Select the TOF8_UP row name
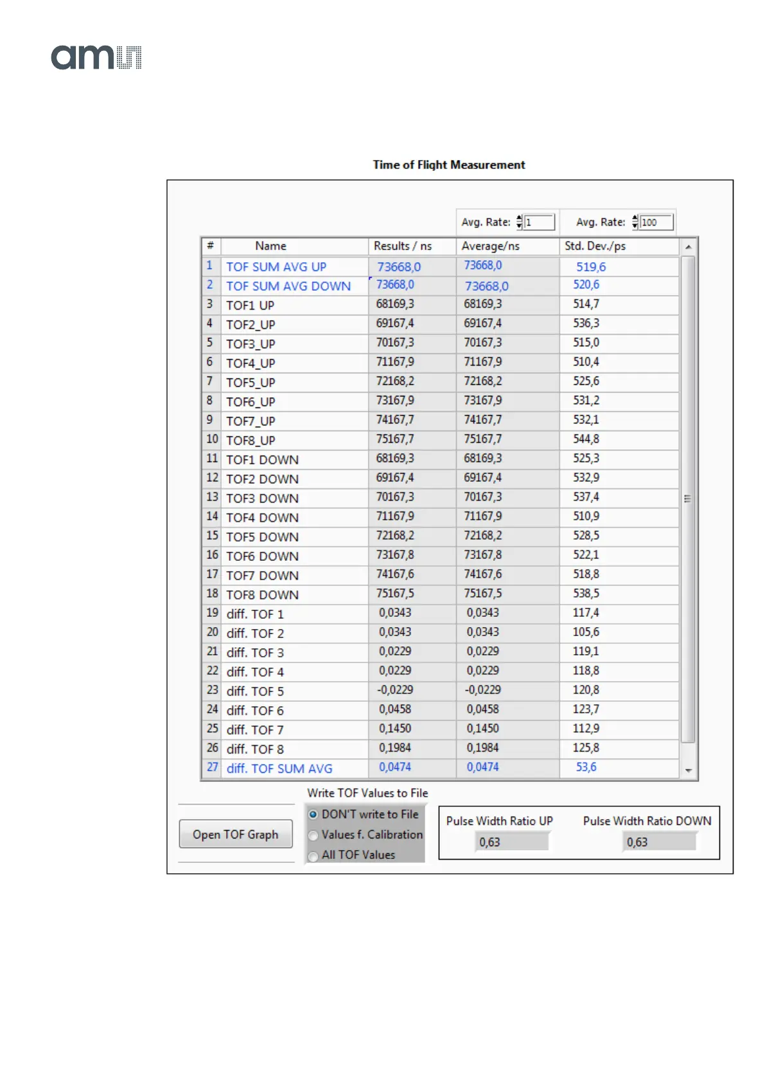Viewport: 765px width, 1082px height. tap(251, 440)
